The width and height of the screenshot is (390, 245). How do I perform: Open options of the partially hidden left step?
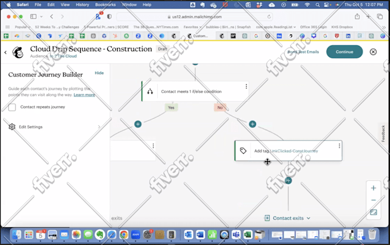(x=153, y=146)
